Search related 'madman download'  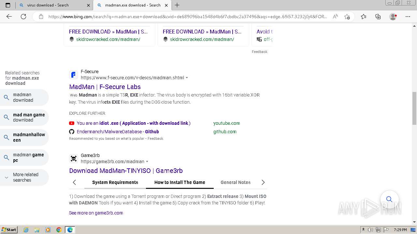point(24,97)
